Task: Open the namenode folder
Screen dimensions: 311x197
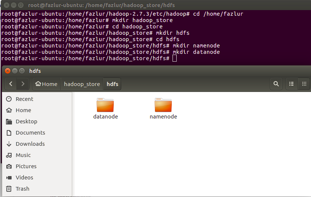Action: pyautogui.click(x=163, y=108)
